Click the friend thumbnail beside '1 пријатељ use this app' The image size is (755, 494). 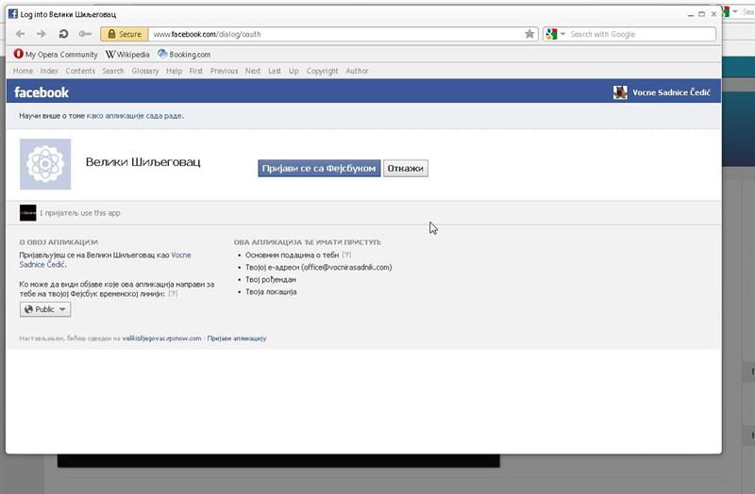pos(28,213)
